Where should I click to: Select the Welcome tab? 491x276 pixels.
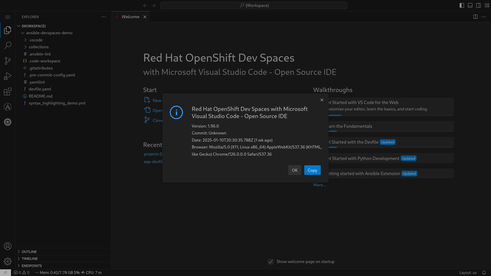click(x=130, y=17)
